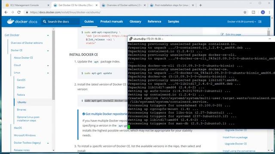The height and width of the screenshot is (154, 275).
Task: Click the Edit this page link
Action: pos(233,34)
